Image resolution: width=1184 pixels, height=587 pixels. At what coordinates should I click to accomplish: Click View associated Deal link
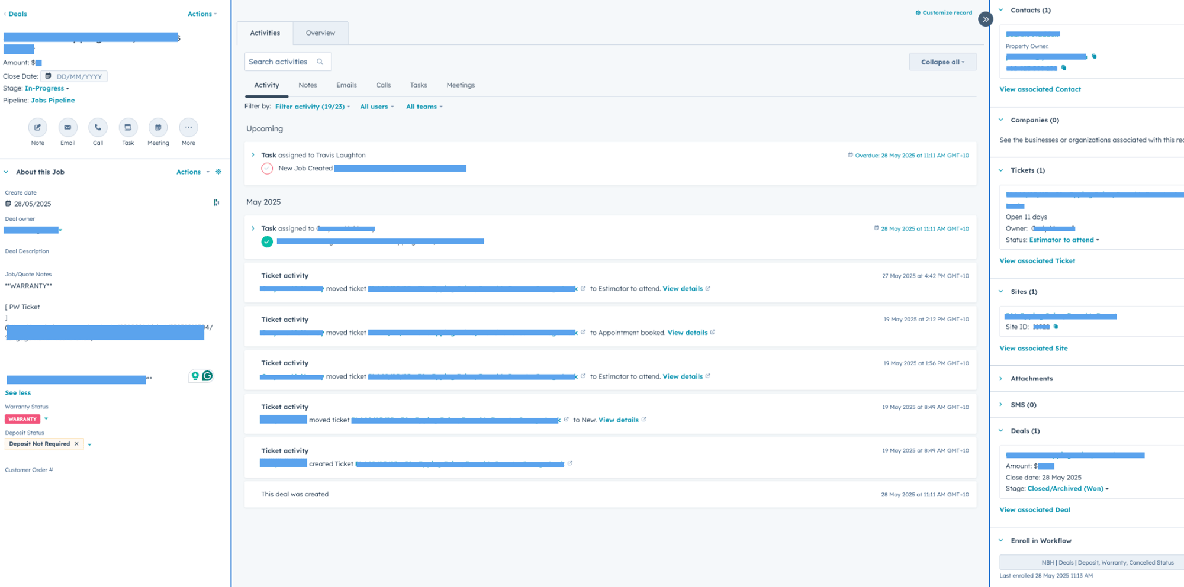point(1035,510)
